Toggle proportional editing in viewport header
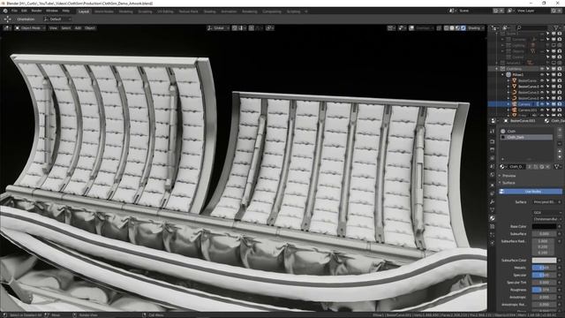The height and width of the screenshot is (318, 565). [x=252, y=27]
